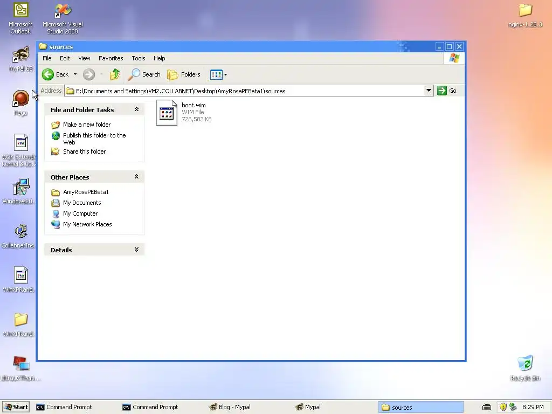The width and height of the screenshot is (552, 414).
Task: Toggle the Folders tree pane
Action: (x=184, y=74)
